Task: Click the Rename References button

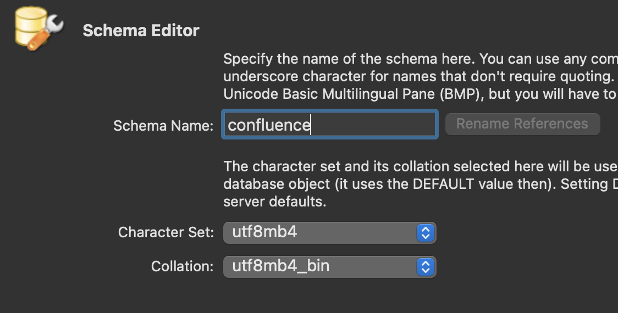Action: pyautogui.click(x=523, y=124)
